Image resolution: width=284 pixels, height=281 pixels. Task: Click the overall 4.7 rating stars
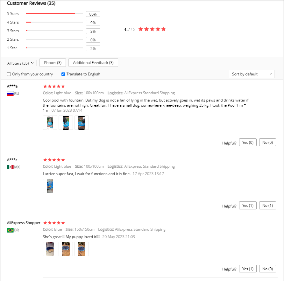[152, 29]
